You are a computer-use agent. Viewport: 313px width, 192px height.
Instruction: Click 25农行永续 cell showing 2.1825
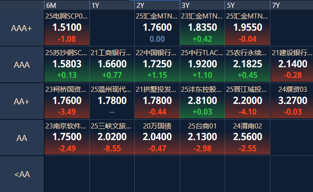[247, 64]
